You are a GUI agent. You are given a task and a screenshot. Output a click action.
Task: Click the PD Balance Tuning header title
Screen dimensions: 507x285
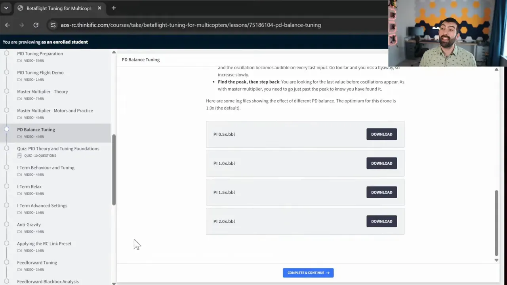click(141, 59)
